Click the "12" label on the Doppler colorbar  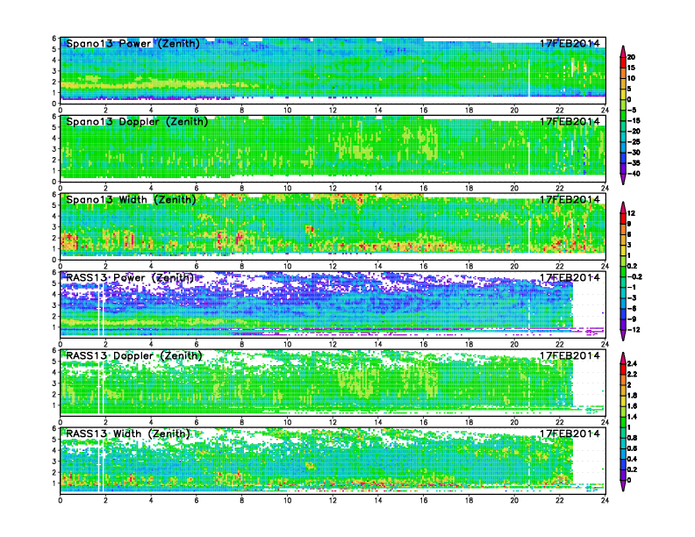tap(631, 213)
